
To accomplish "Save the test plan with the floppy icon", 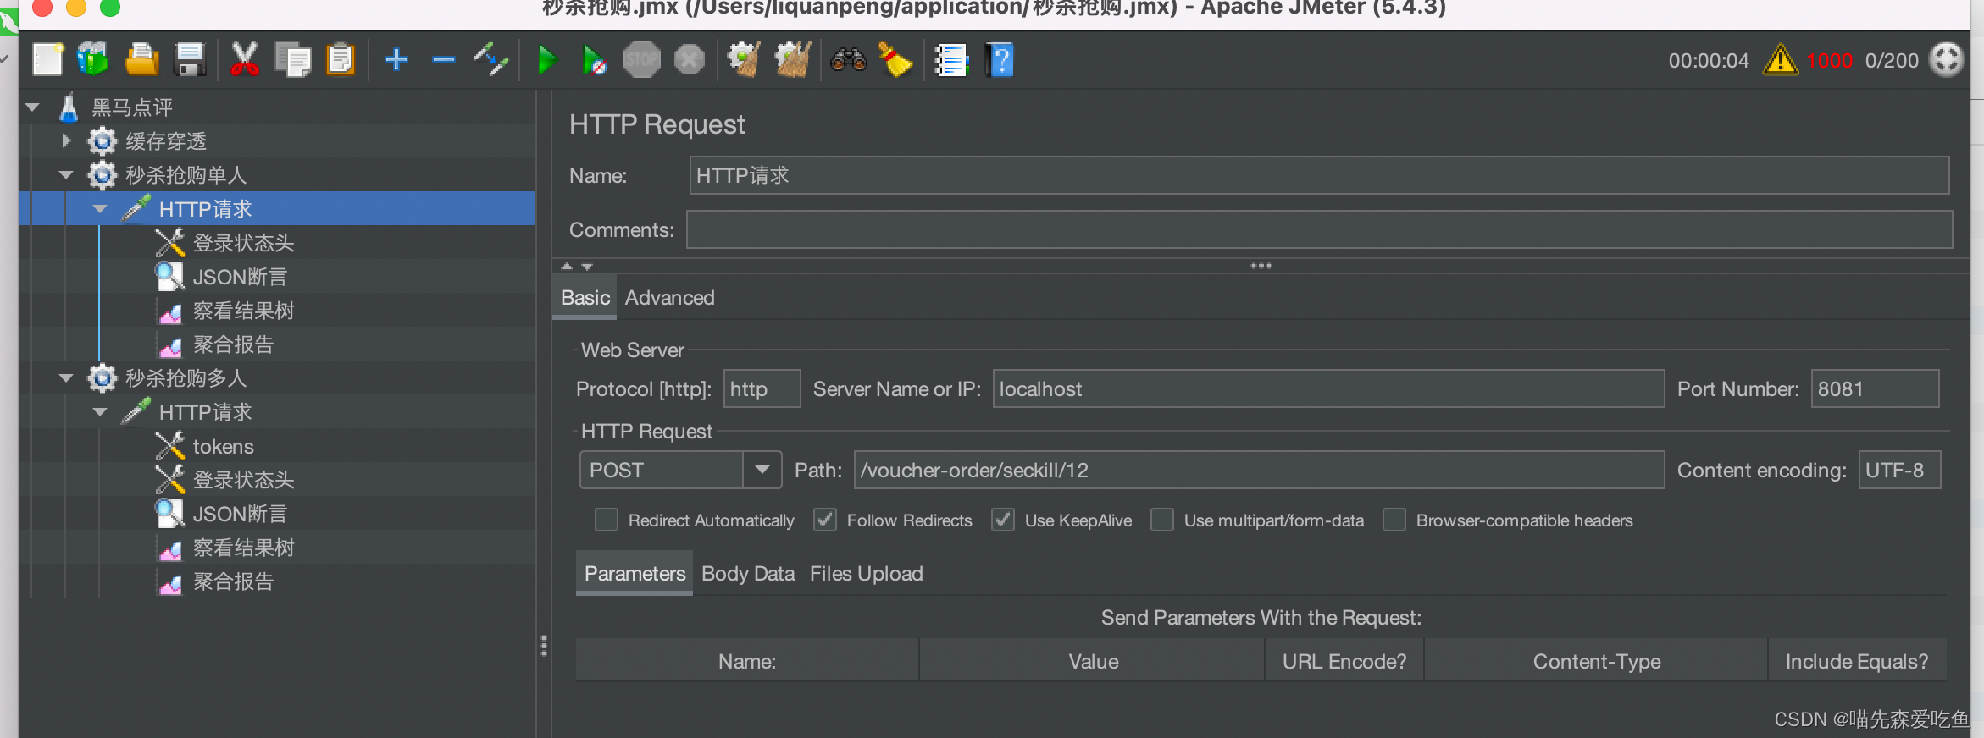I will (x=190, y=60).
